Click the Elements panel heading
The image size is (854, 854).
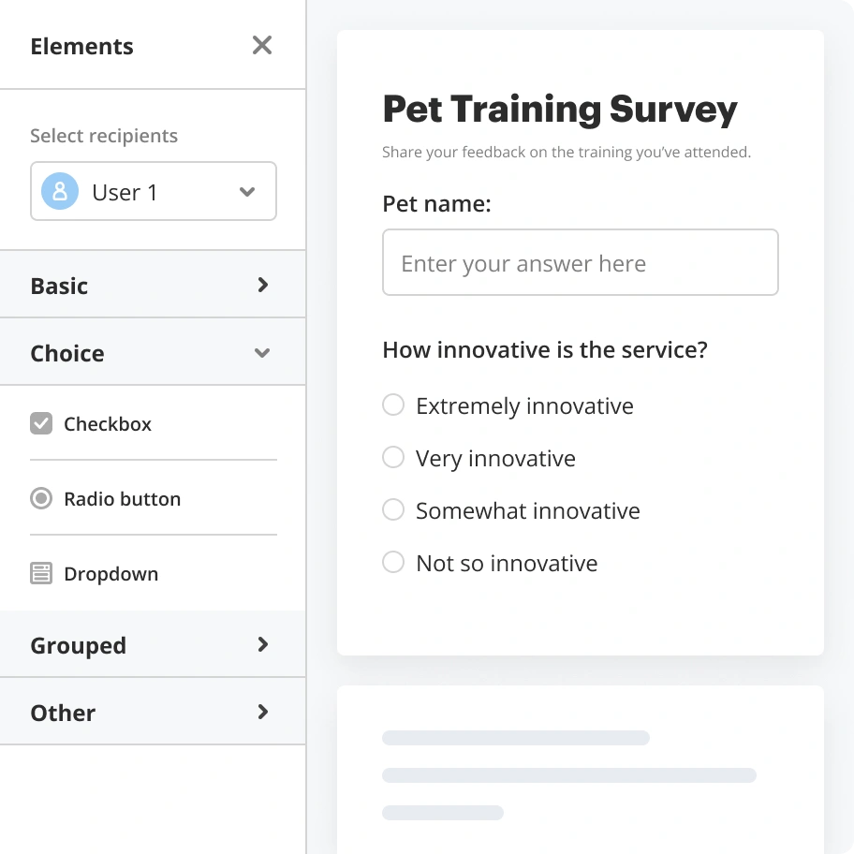(81, 46)
